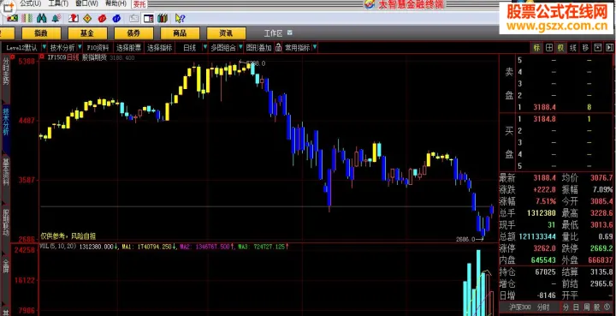Click the 资讯 yellow button
This screenshot has height=316, width=616.
(226, 33)
